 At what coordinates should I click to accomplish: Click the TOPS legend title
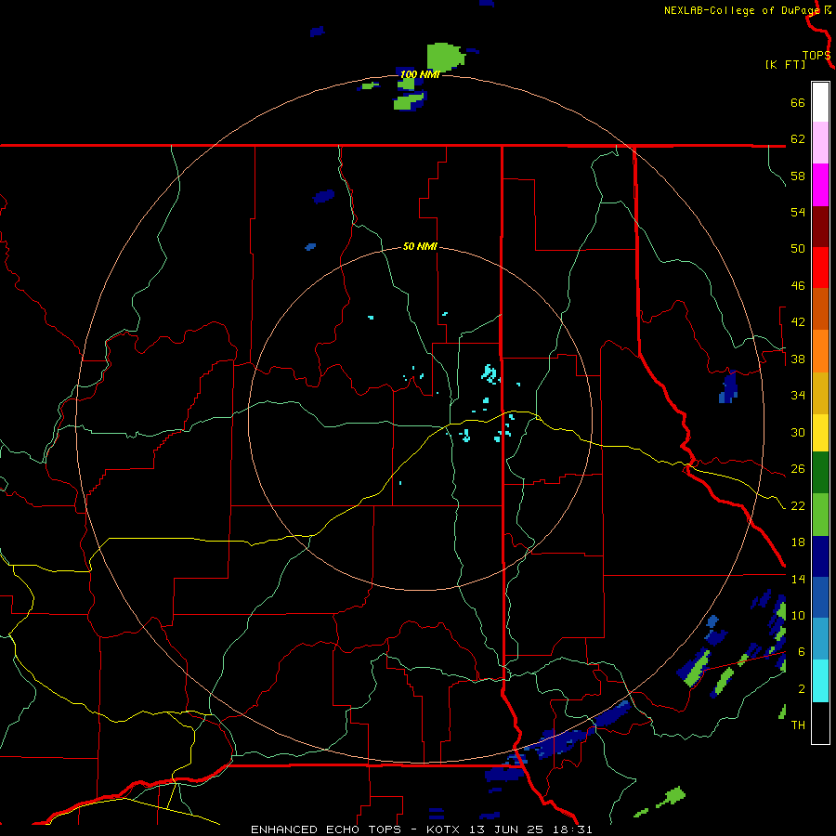816,56
